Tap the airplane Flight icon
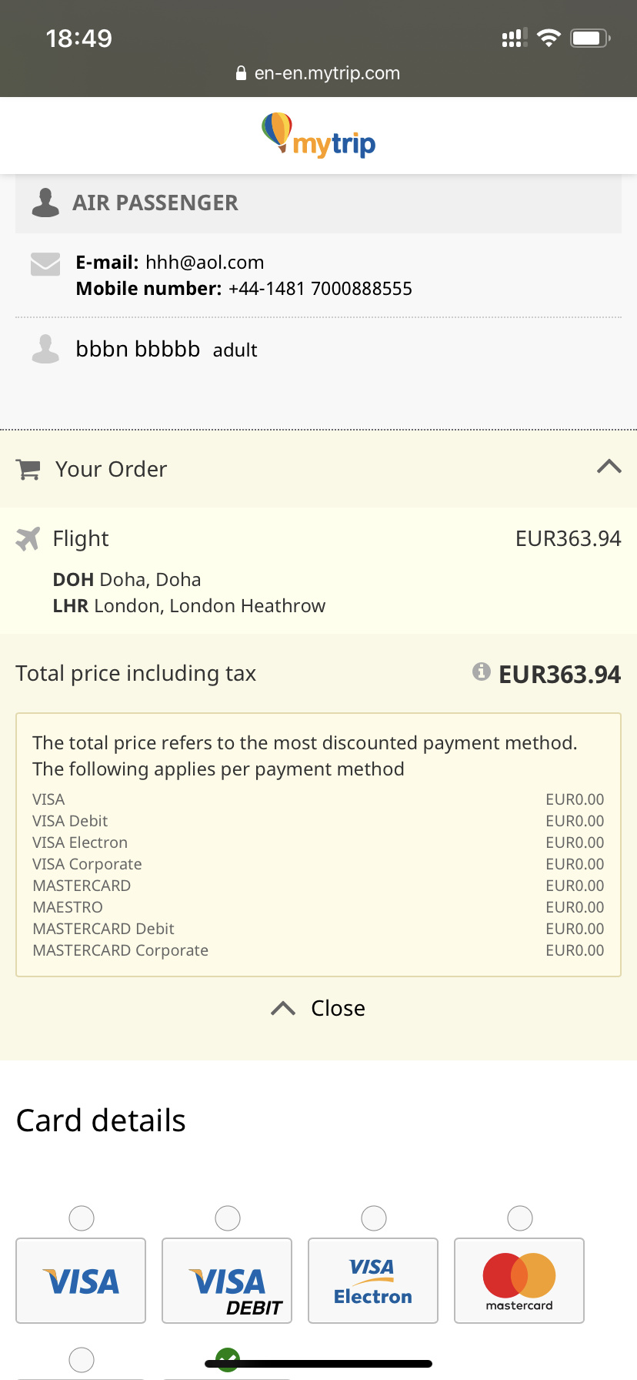 (28, 538)
